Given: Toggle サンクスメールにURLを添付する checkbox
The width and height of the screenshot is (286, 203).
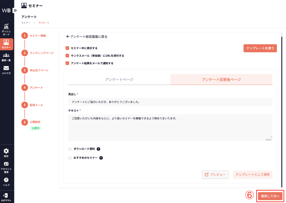Looking at the screenshot, I should point(67,56).
